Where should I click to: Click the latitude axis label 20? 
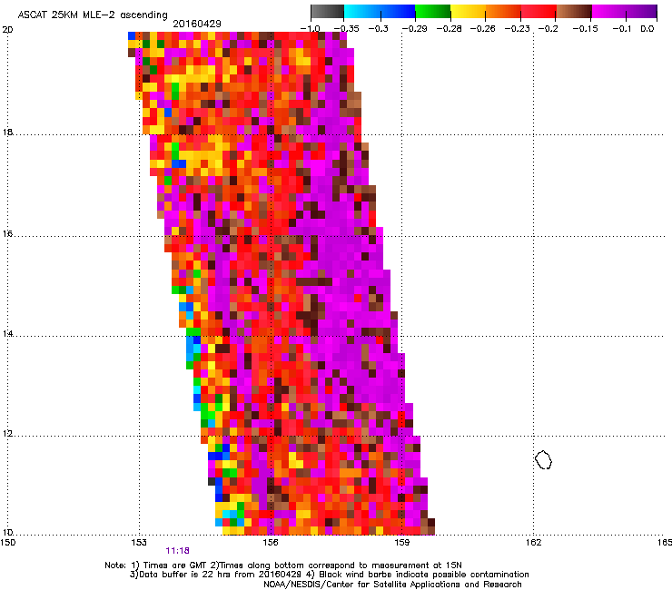[7, 30]
